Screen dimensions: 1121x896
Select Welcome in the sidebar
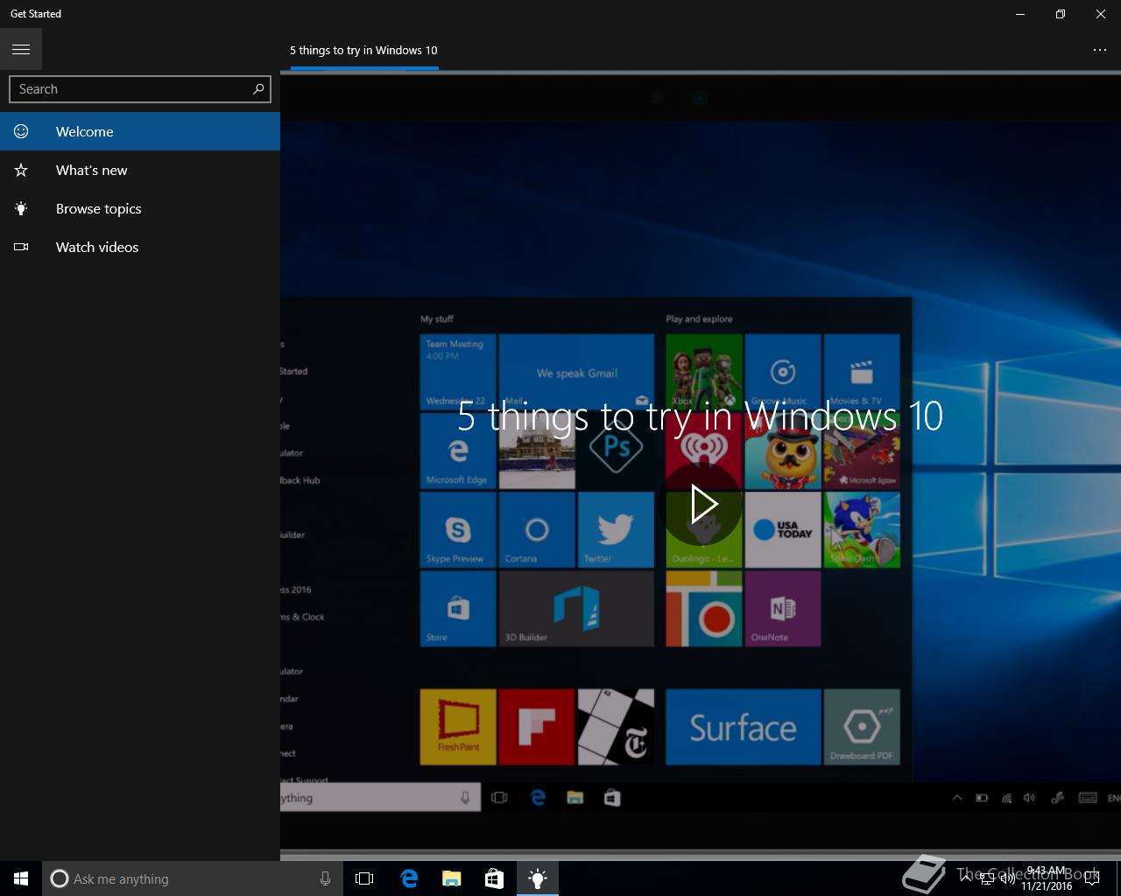[140, 131]
